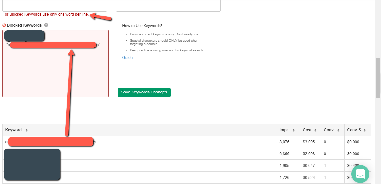The image size is (381, 184).
Task: Sort by the Conv. count column arrows
Action: pyautogui.click(x=338, y=130)
